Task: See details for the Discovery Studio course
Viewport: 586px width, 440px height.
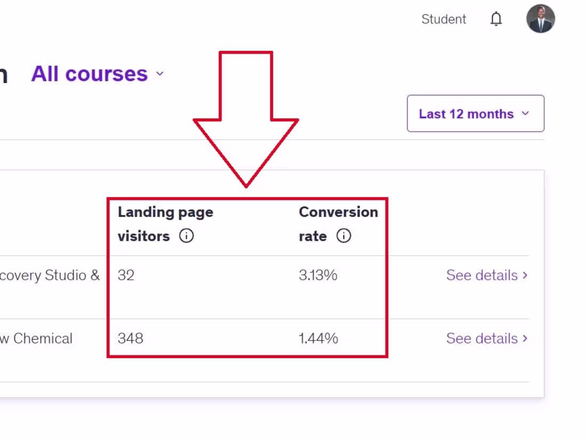Action: click(482, 275)
